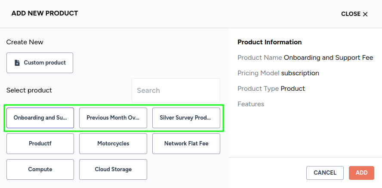This screenshot has width=382, height=188.
Task: Select the Productf product option
Action: tap(40, 143)
